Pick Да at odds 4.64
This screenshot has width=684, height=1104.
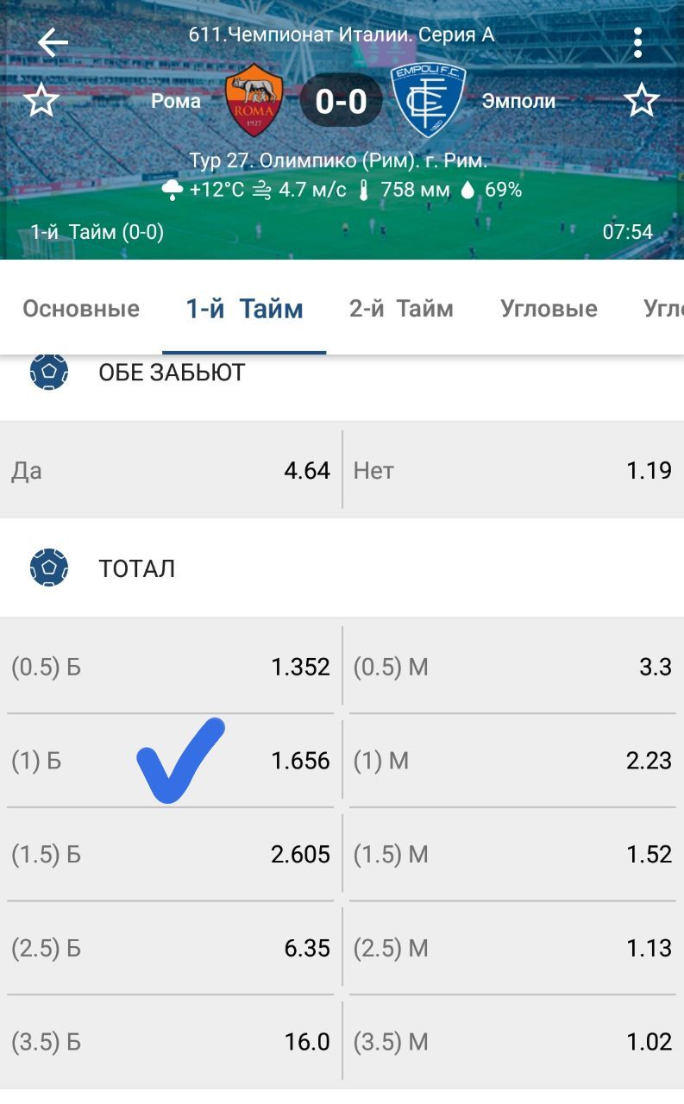pos(171,471)
